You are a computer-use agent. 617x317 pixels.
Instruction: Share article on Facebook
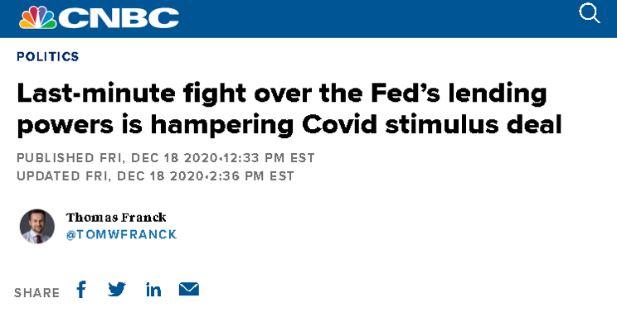point(81,290)
